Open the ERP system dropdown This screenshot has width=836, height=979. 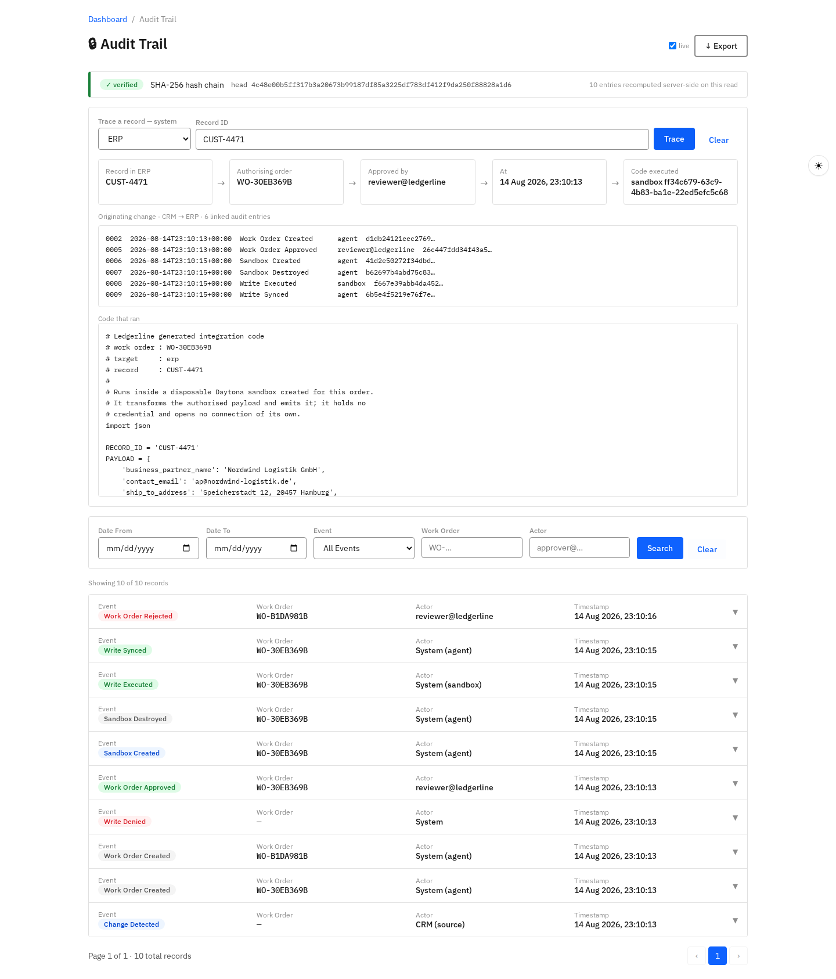[145, 139]
